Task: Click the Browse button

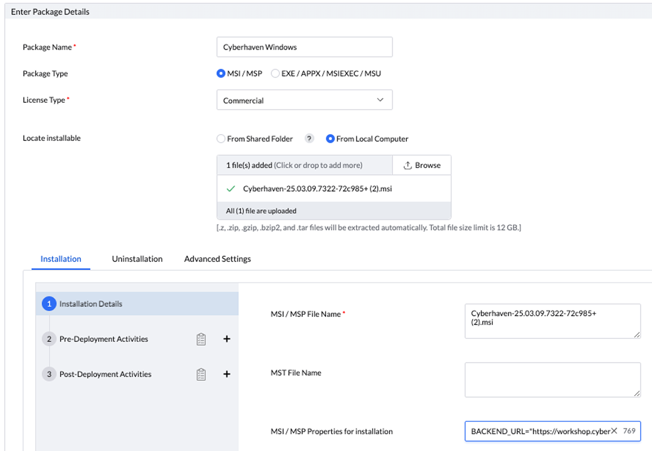Action: [x=422, y=165]
